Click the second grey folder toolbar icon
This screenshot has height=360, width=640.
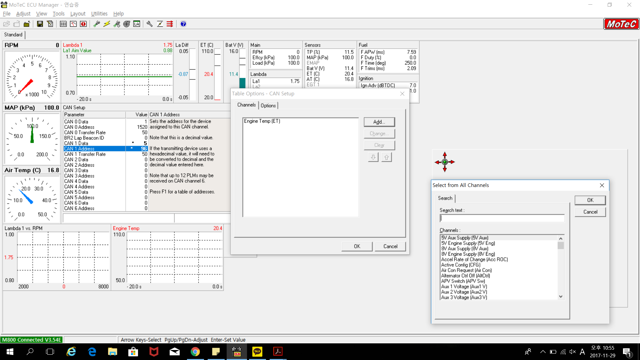pos(17,24)
